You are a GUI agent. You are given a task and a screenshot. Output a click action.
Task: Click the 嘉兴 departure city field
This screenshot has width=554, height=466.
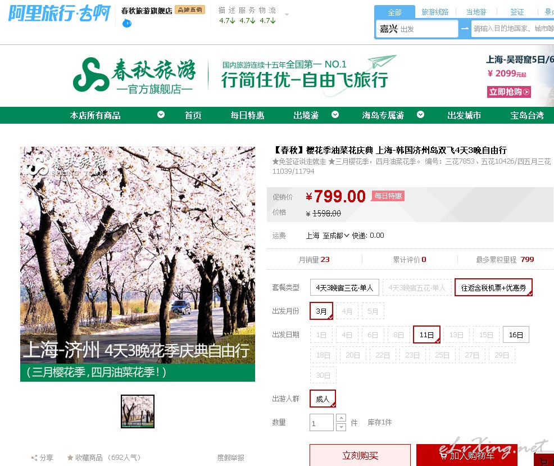417,29
